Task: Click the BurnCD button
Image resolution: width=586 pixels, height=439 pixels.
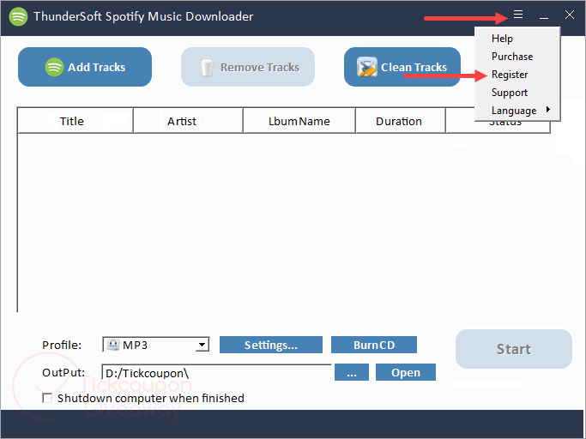Action: (374, 345)
